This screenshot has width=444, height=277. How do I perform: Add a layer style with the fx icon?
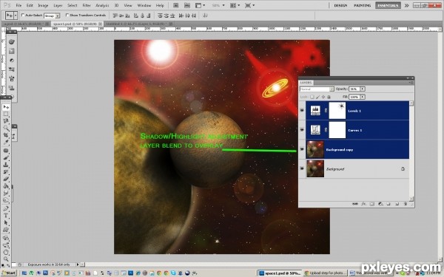point(364,204)
